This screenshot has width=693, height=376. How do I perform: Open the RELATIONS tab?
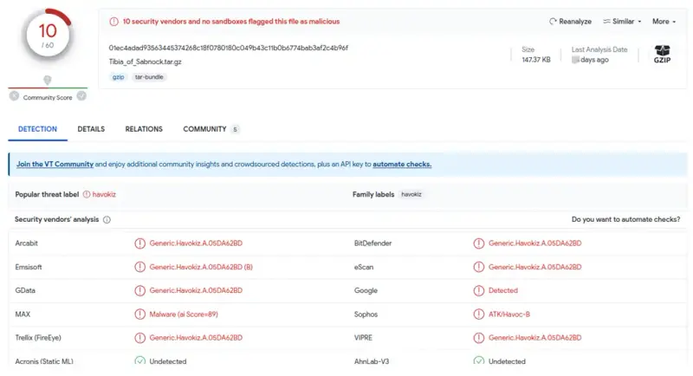(144, 129)
